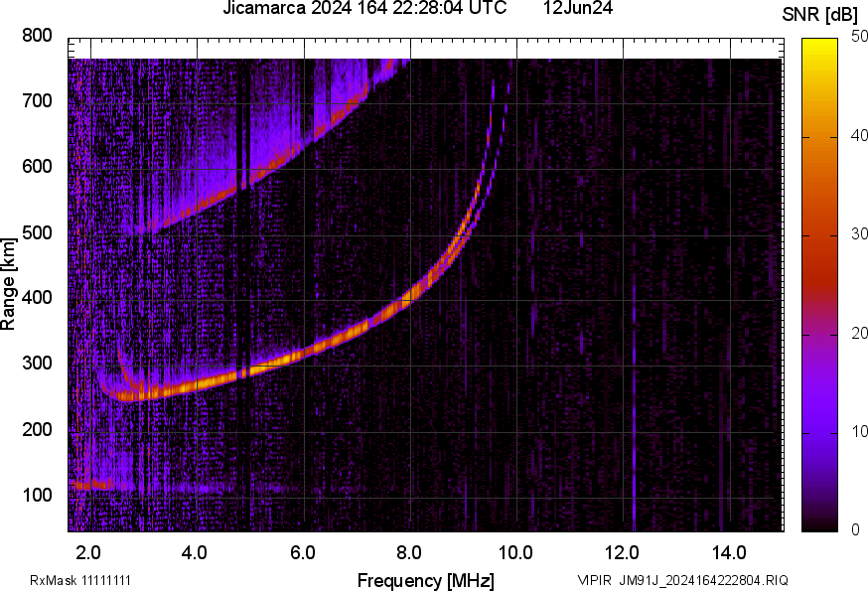This screenshot has width=868, height=591.
Task: Click the "Range [km]" axis label
Action: (8, 284)
